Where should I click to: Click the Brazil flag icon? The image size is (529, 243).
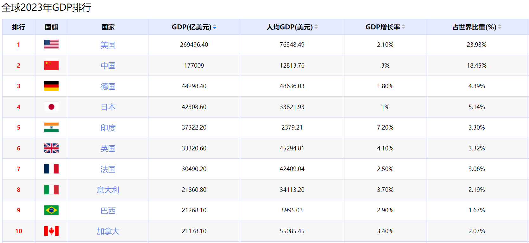pyautogui.click(x=51, y=210)
